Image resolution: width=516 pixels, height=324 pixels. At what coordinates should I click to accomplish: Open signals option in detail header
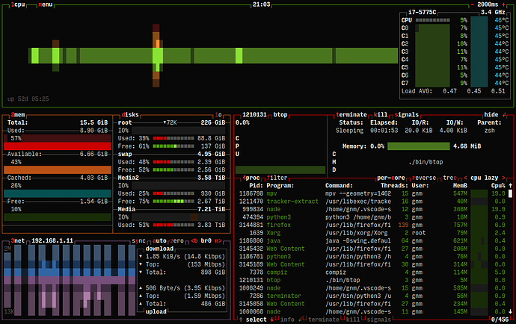(406, 115)
